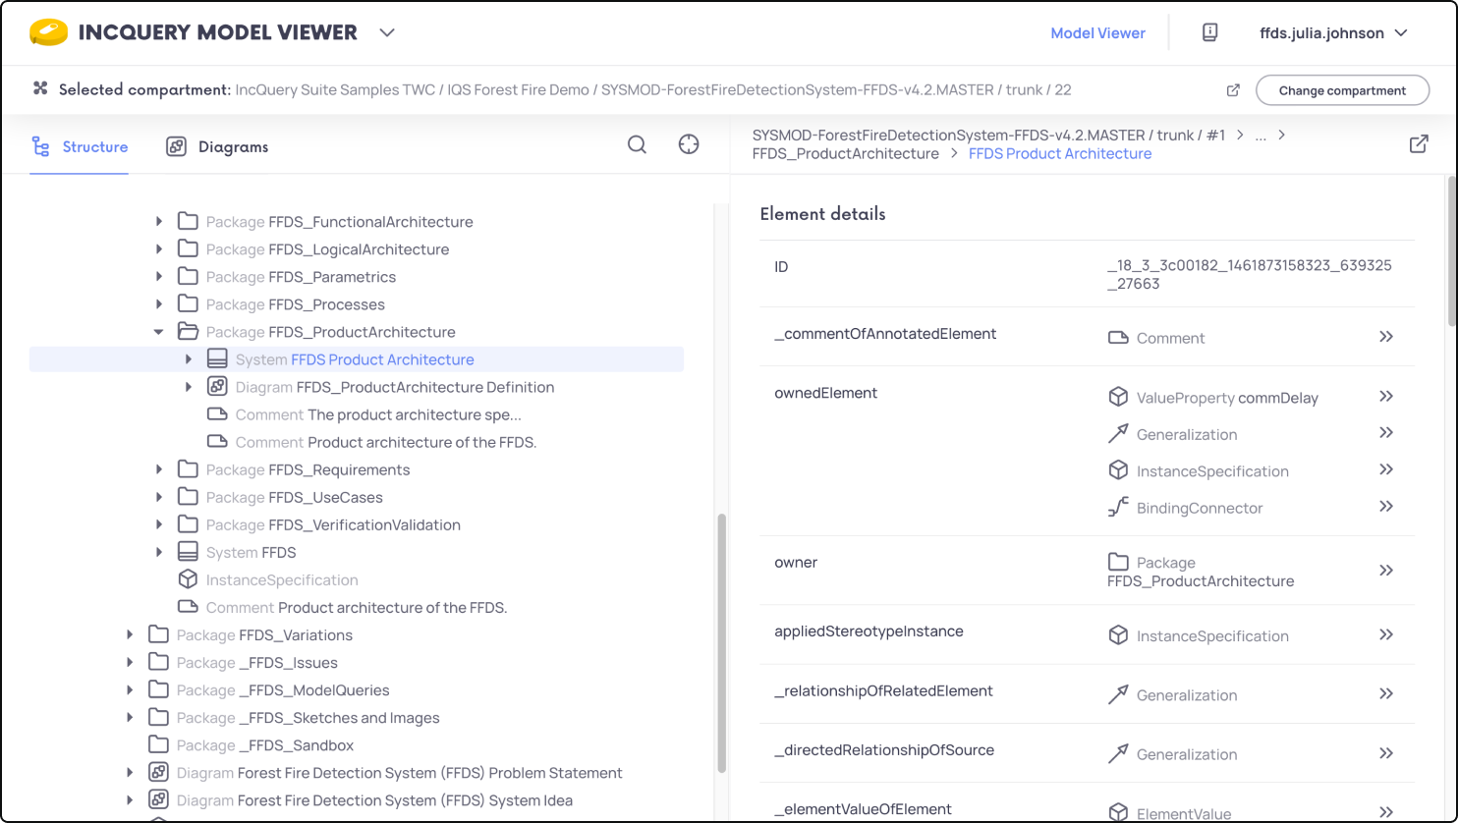
Task: Click the breadcrumb ellipsis to show hidden path
Action: [1262, 135]
